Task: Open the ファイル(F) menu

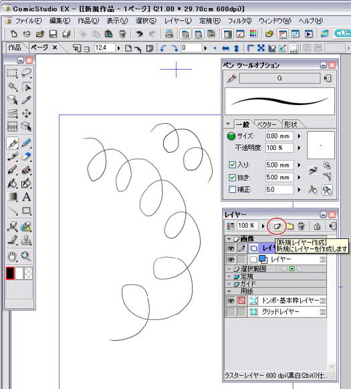Action: 29,21
